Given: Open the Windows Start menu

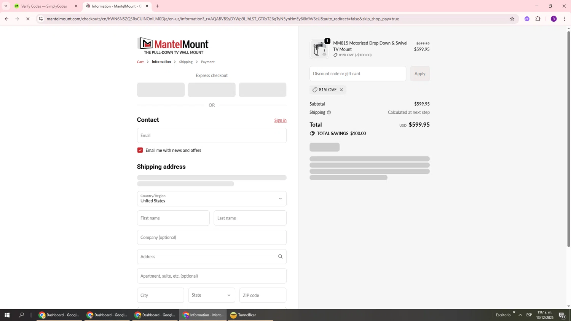Looking at the screenshot, I should tap(7, 315).
